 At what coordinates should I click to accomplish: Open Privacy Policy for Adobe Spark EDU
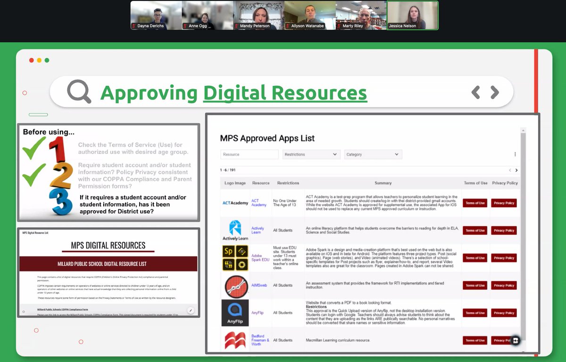coord(504,258)
